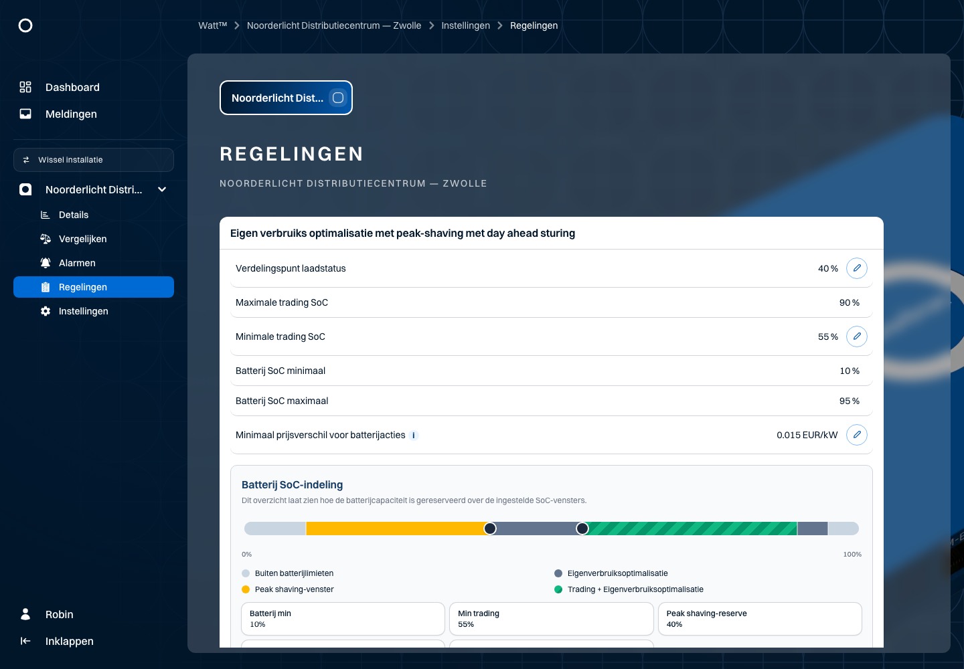The height and width of the screenshot is (669, 964).
Task: Edit Minimaal prijsverschil with pencil icon
Action: click(x=857, y=435)
